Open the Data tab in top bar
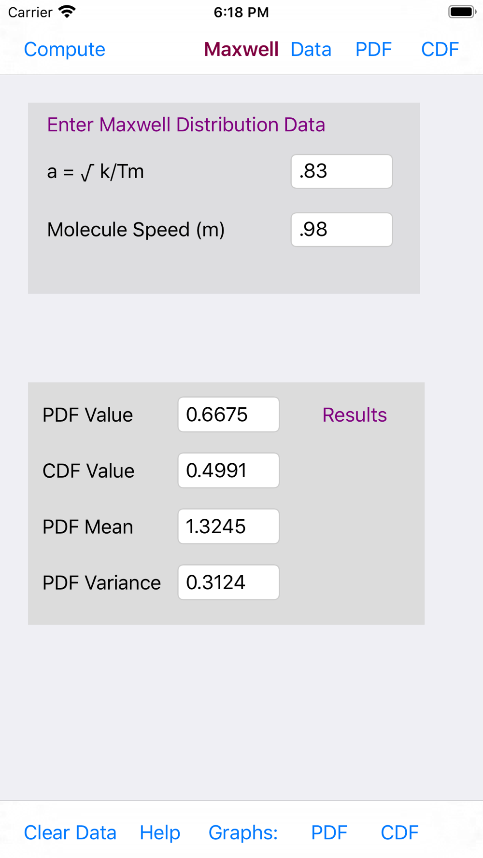 [311, 49]
